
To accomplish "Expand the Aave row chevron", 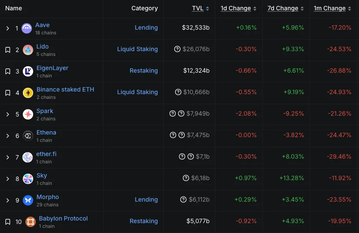I will pos(8,28).
